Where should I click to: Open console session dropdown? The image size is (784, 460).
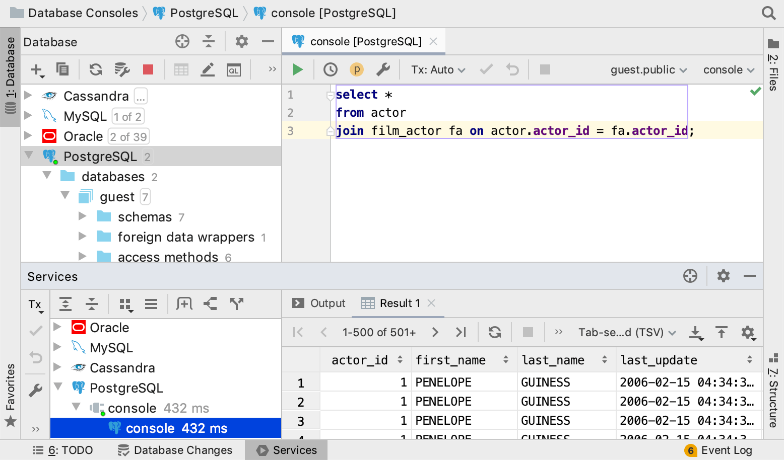(729, 69)
